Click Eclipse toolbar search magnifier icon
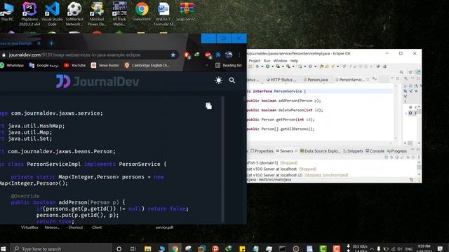The image size is (449, 252). [401, 72]
